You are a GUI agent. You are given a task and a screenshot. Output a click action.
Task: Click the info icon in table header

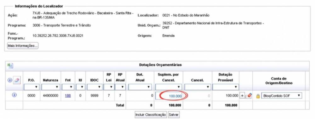(x=10, y=80)
